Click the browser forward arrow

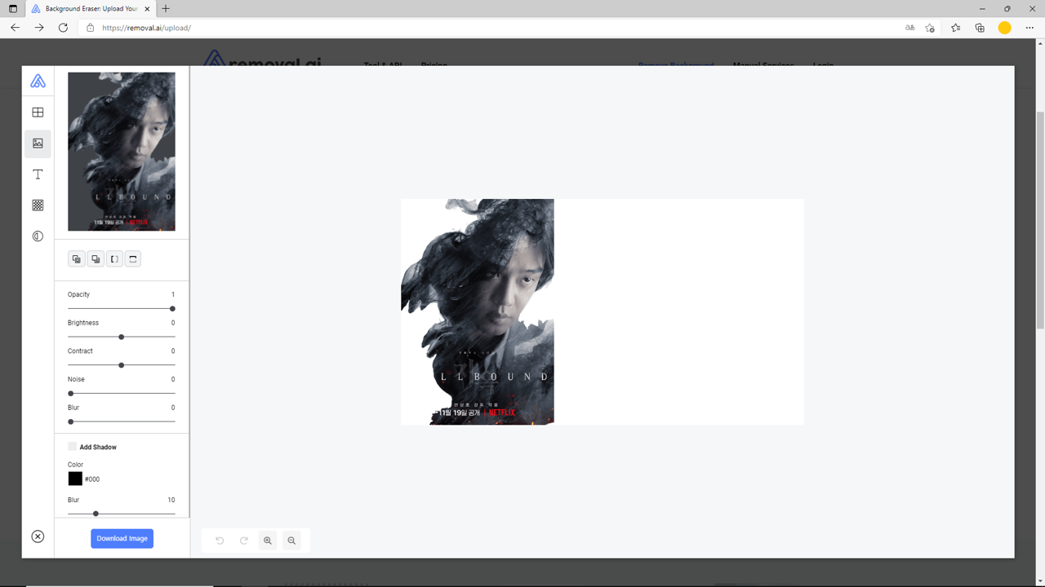click(39, 28)
